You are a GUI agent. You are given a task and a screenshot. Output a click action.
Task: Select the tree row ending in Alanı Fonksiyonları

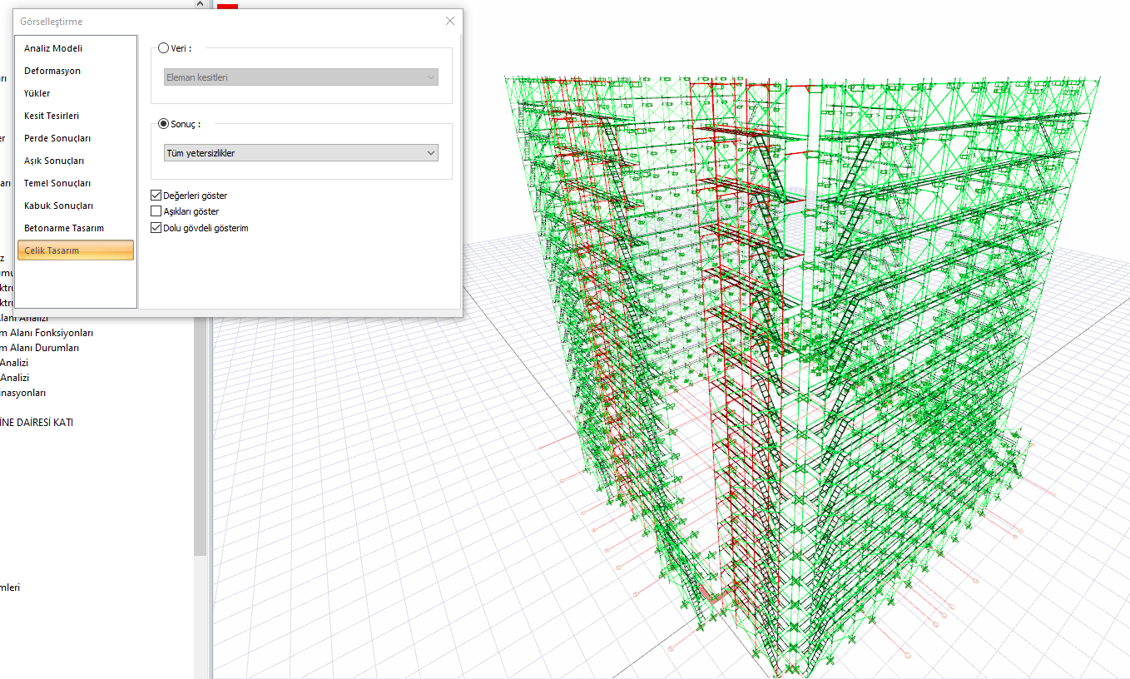click(x=47, y=333)
